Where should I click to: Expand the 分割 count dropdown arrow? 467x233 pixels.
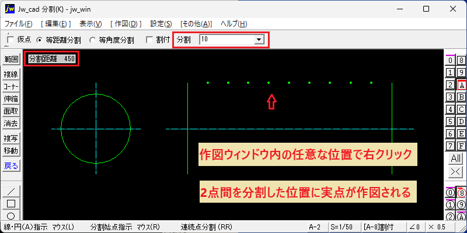click(x=259, y=40)
